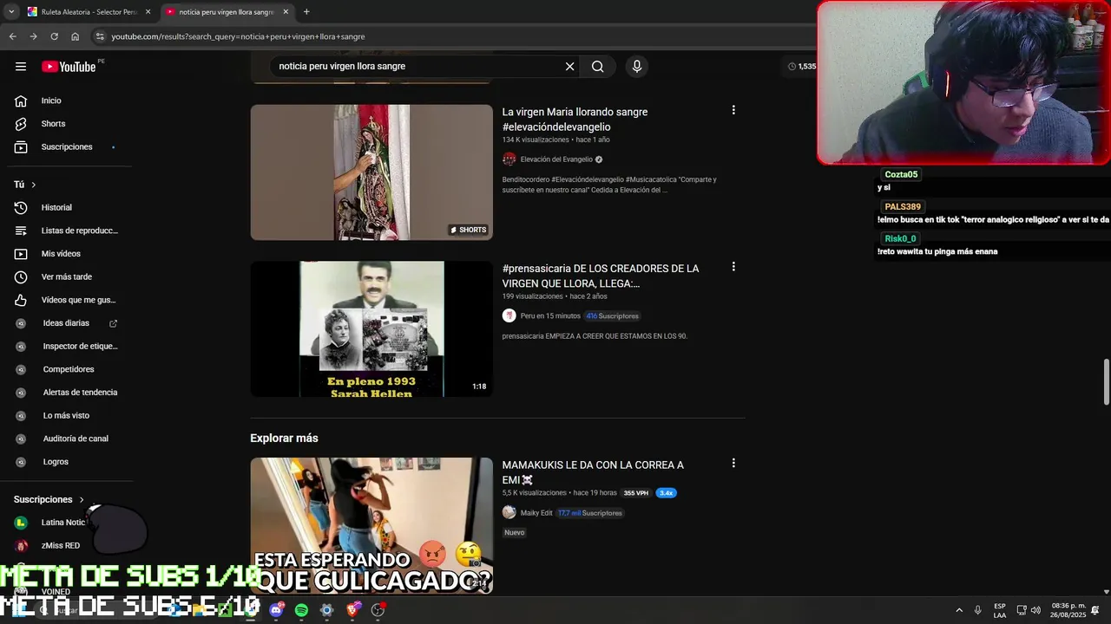
Task: Reload the current page
Action: tap(54, 36)
